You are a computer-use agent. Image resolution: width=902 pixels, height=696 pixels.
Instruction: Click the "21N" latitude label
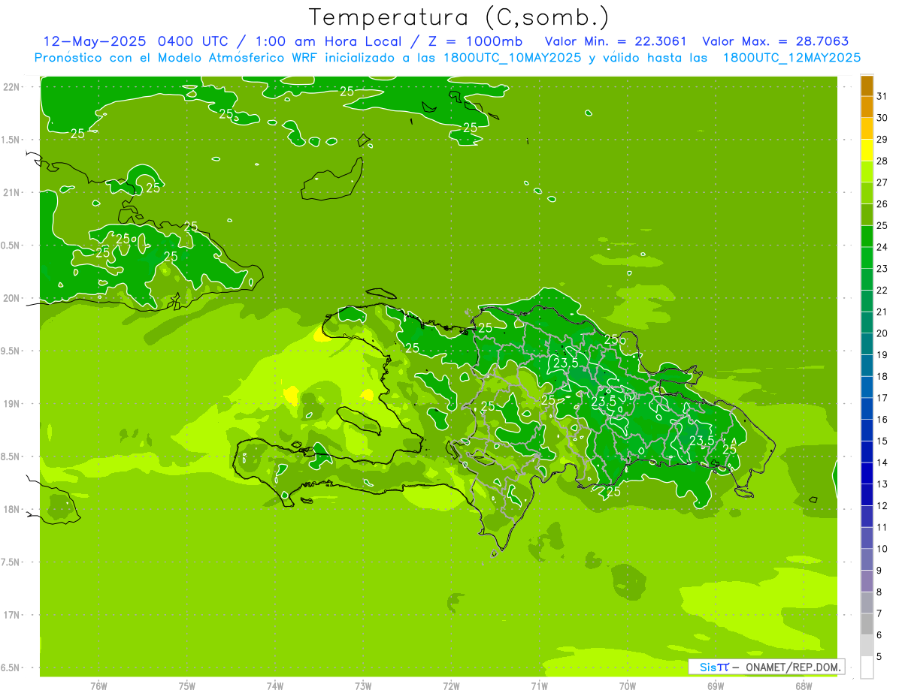11,192
